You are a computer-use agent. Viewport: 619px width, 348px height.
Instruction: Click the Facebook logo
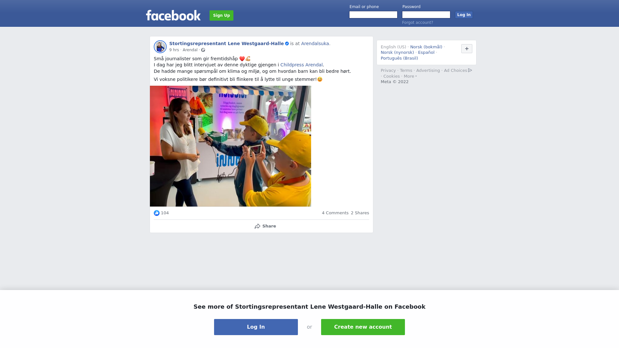pyautogui.click(x=173, y=15)
